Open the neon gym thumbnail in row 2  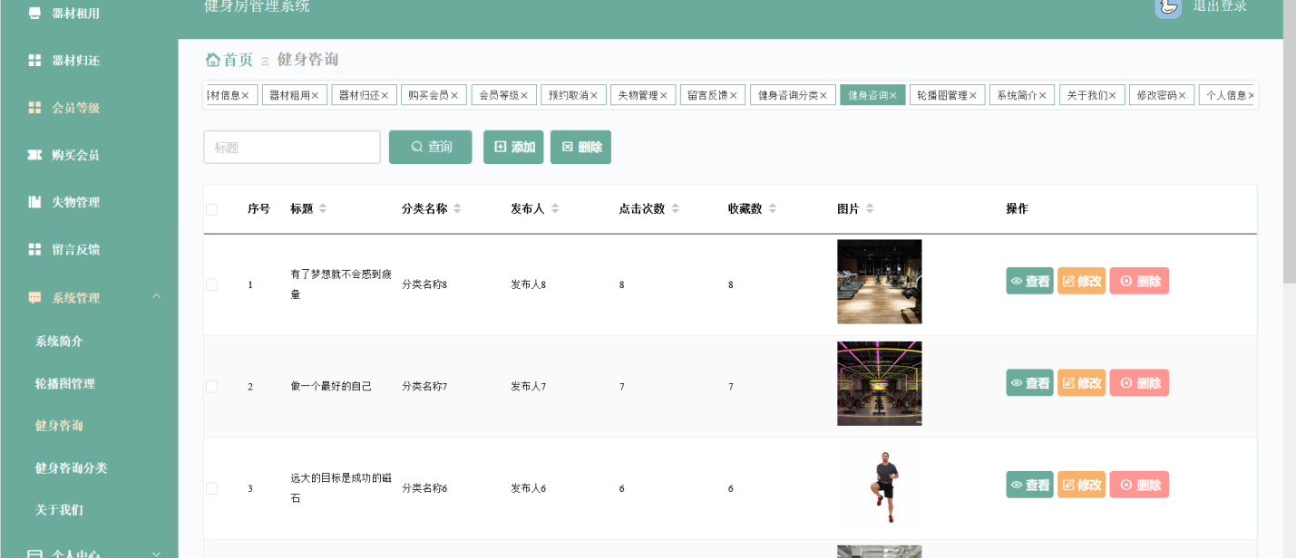tap(880, 383)
